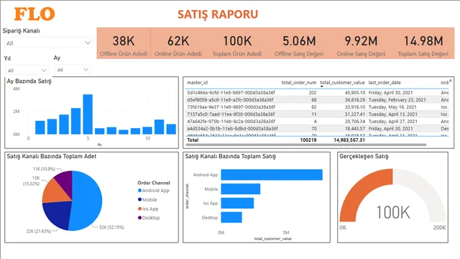
Task: Click the Gerçekleşen Satış title
Action: [x=364, y=156]
